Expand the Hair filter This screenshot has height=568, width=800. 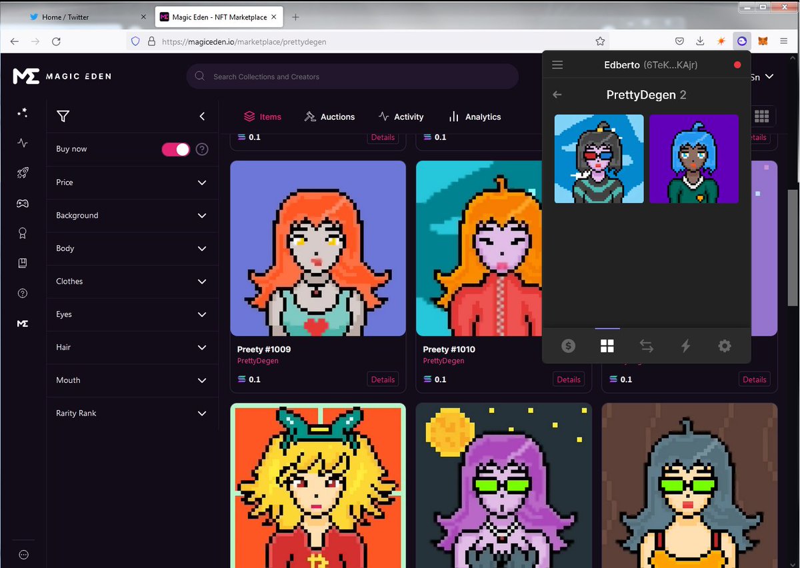click(132, 348)
